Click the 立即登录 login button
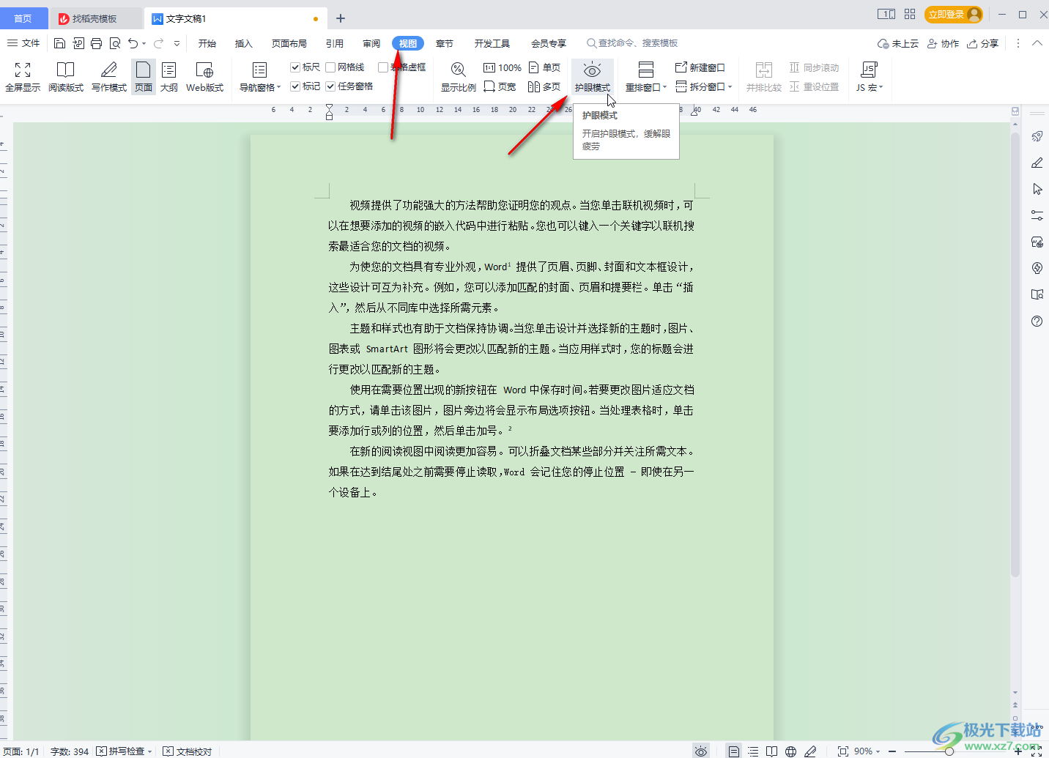This screenshot has height=758, width=1049. click(953, 14)
